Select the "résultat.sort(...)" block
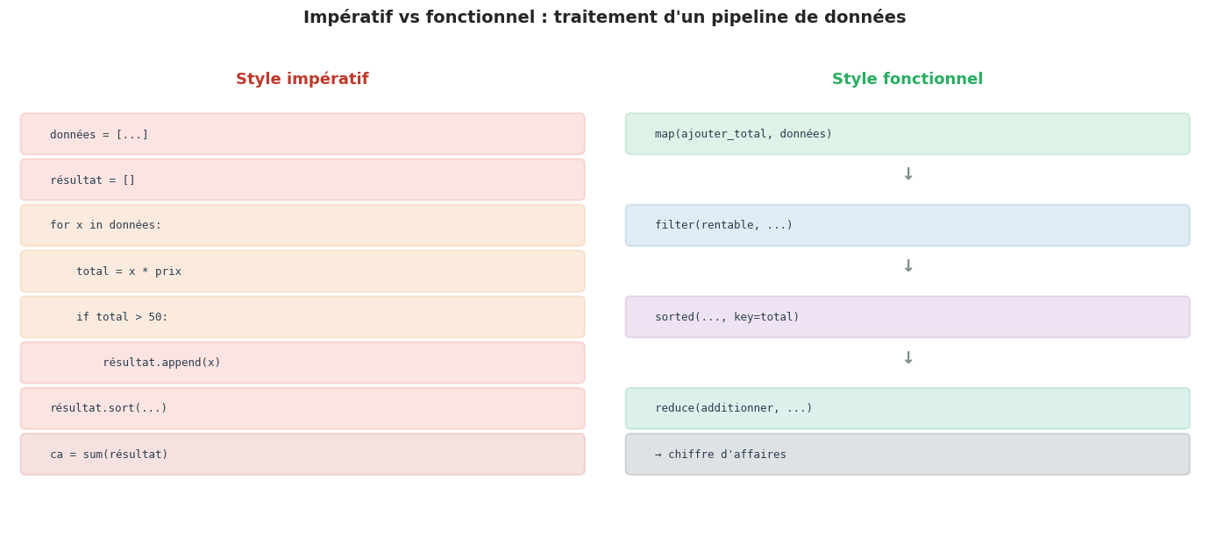Screen dimensions: 1210x536 [302, 408]
